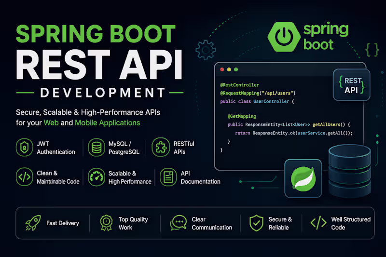Click the green word 'Web'
The height and width of the screenshot is (257, 386).
click(x=51, y=123)
